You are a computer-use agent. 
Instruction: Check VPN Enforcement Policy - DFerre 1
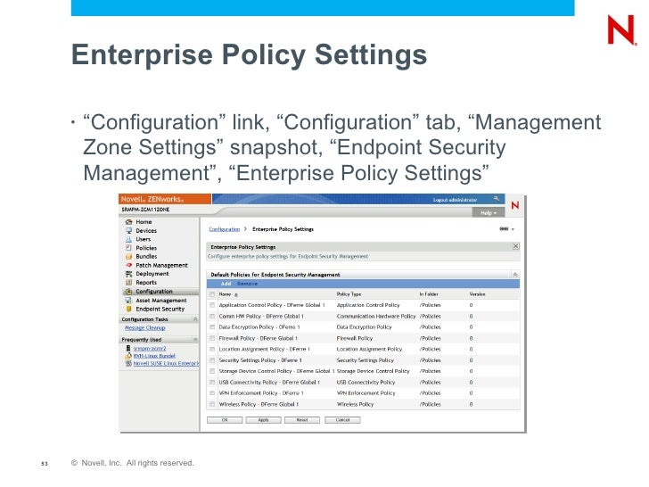coord(212,393)
